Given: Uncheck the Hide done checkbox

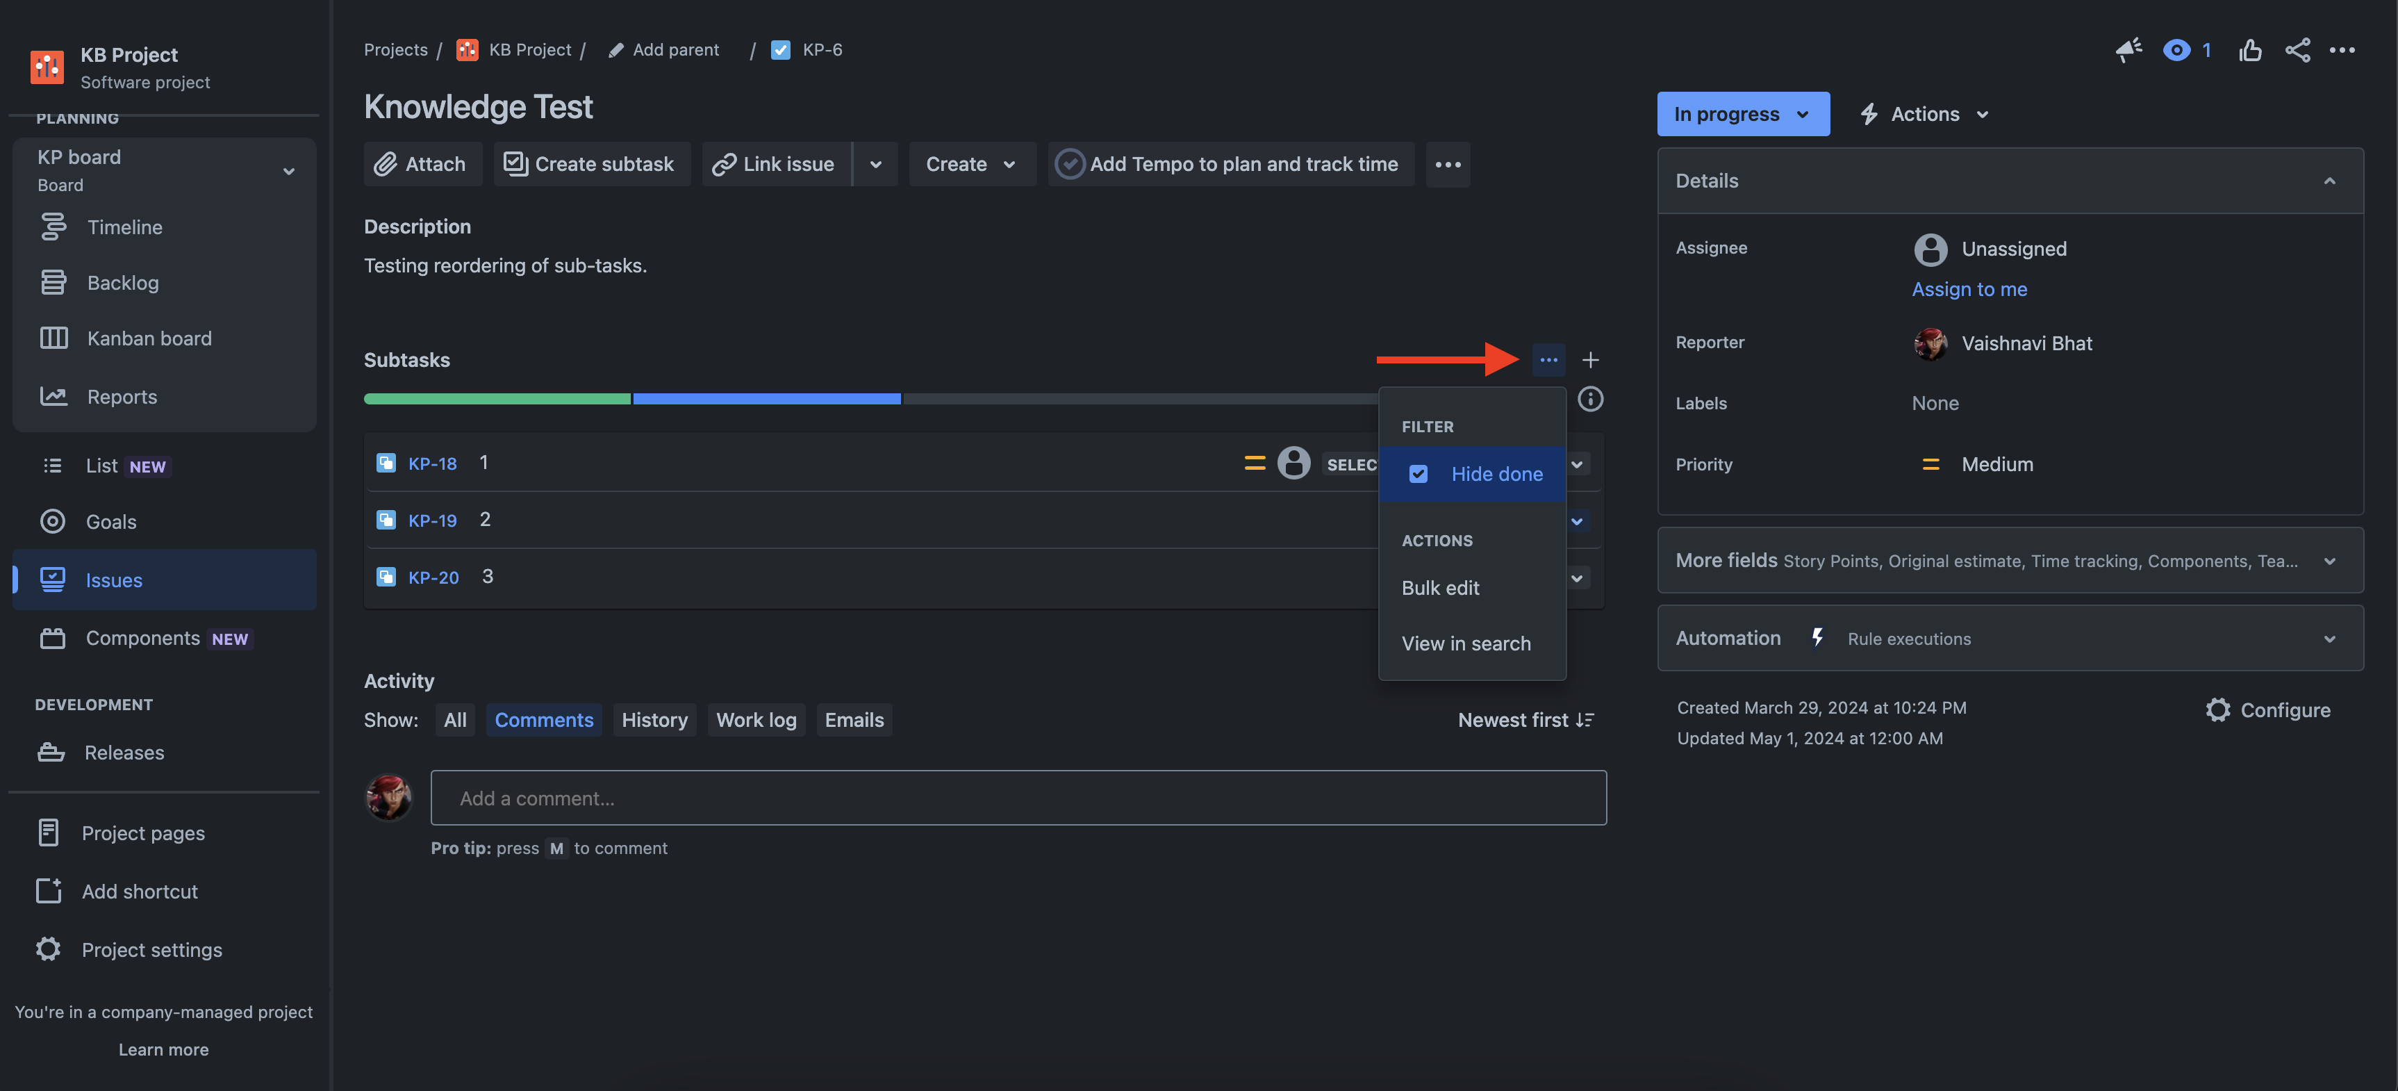Looking at the screenshot, I should (1418, 474).
